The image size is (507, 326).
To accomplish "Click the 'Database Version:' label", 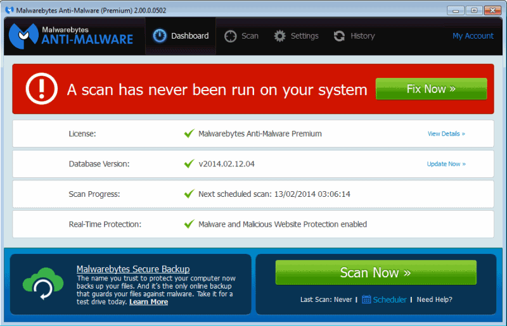I will pyautogui.click(x=99, y=164).
